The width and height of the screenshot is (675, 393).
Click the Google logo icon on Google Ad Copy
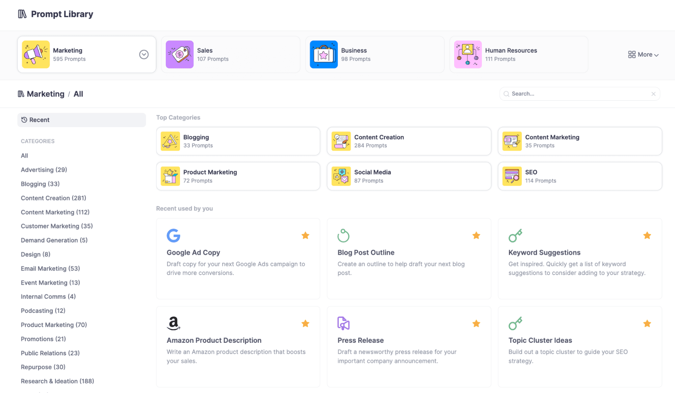[173, 236]
